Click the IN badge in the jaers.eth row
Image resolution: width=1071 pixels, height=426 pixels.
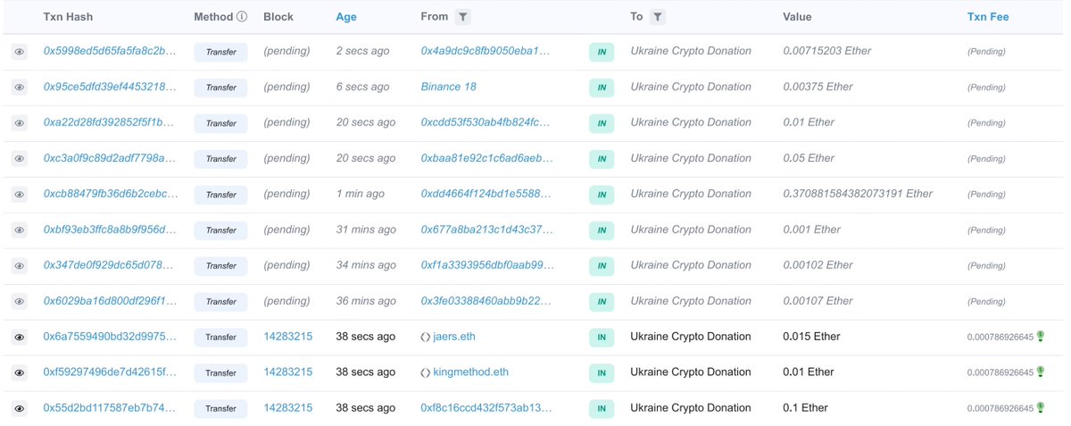pyautogui.click(x=602, y=338)
